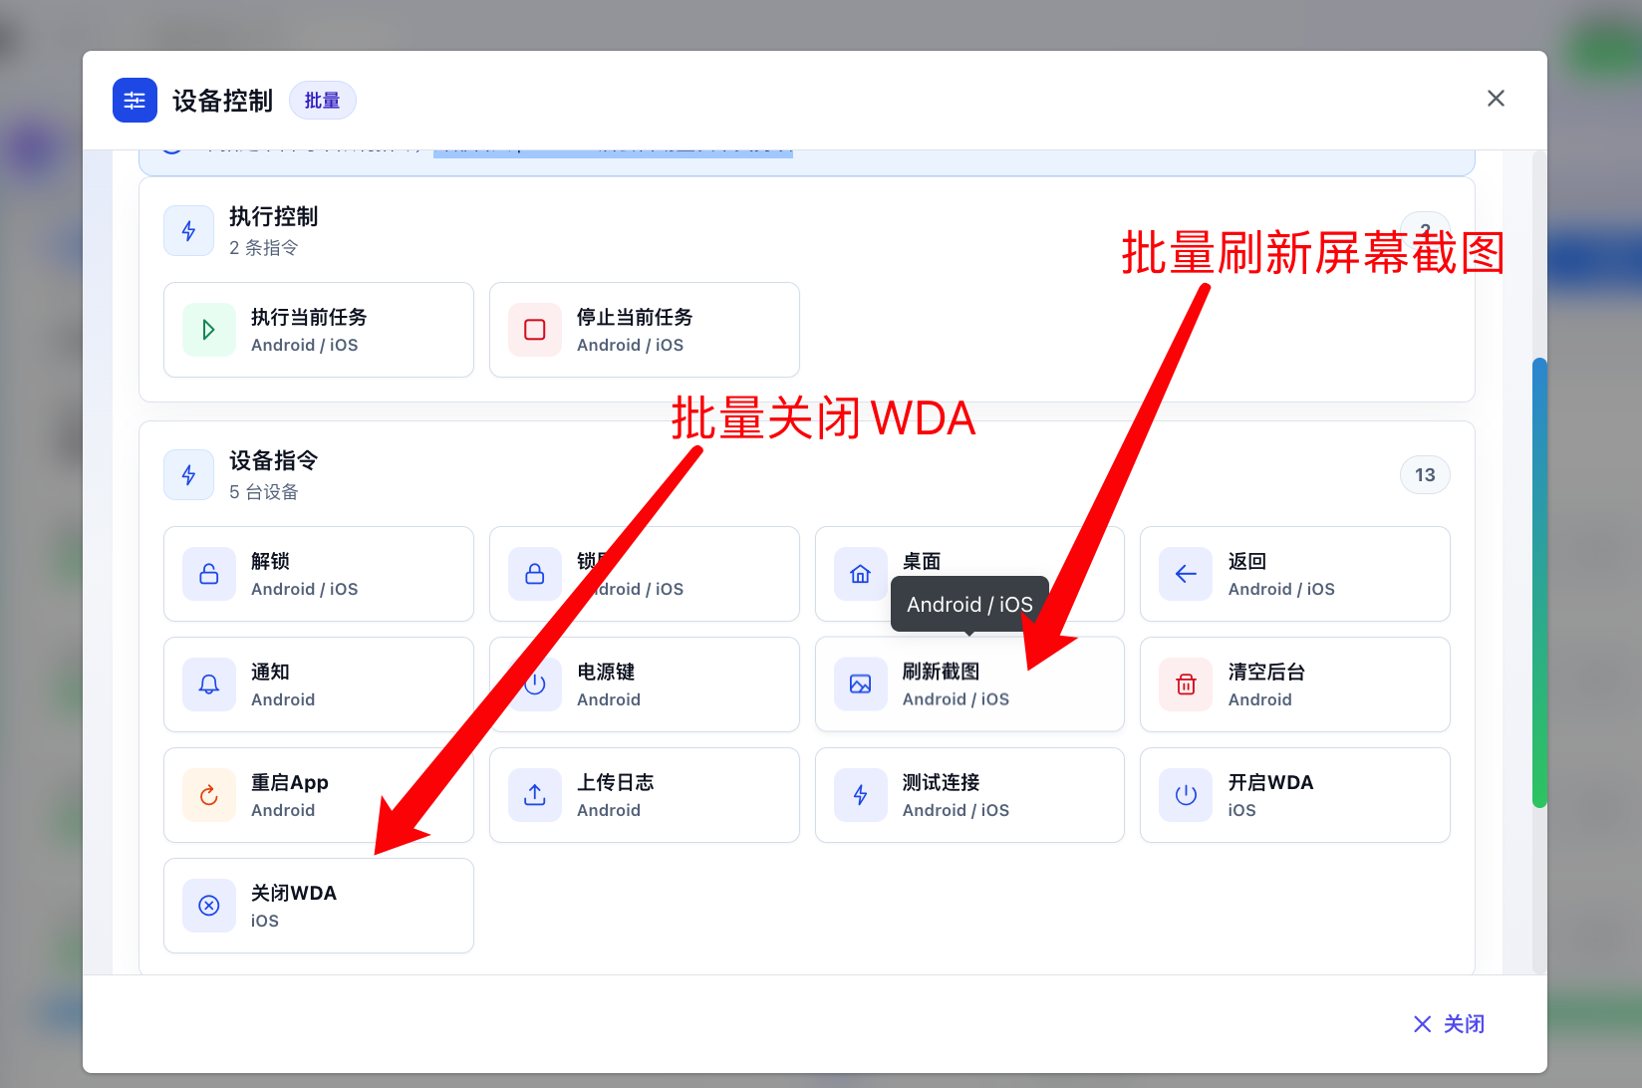The height and width of the screenshot is (1088, 1642).
Task: Click the 批量 badge in the header
Action: 323,101
